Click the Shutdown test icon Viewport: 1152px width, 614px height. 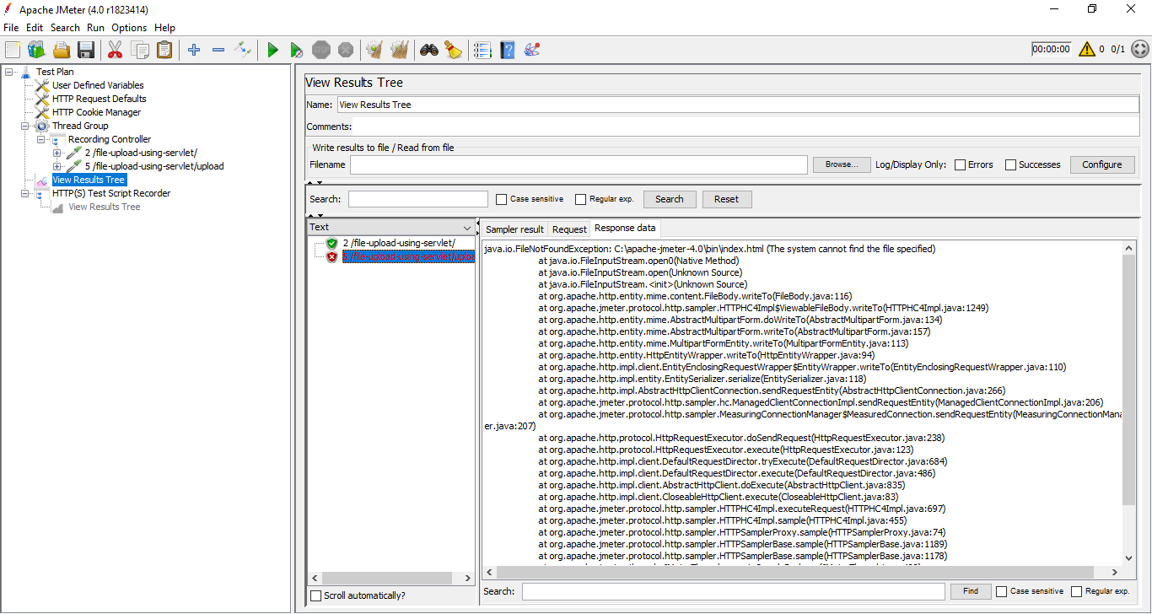click(x=346, y=50)
